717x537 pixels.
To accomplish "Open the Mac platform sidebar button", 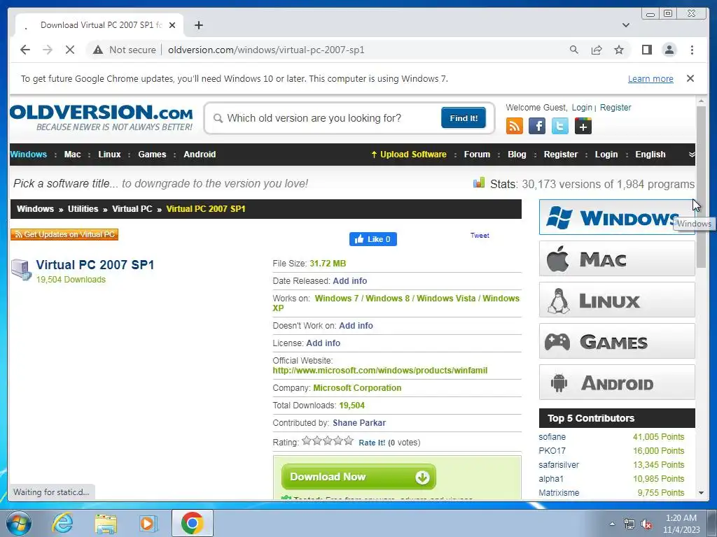I will [x=617, y=259].
